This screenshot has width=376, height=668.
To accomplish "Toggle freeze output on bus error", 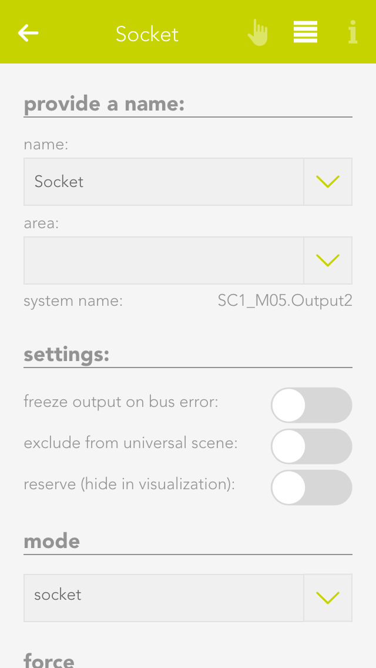I will pyautogui.click(x=311, y=405).
